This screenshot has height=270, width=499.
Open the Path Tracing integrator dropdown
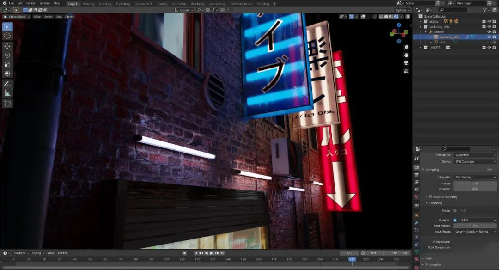click(x=475, y=177)
